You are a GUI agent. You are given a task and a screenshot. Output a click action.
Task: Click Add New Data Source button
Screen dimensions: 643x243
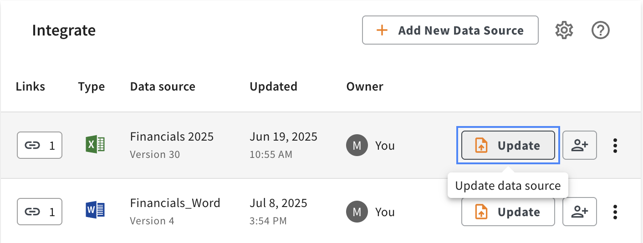click(x=450, y=30)
